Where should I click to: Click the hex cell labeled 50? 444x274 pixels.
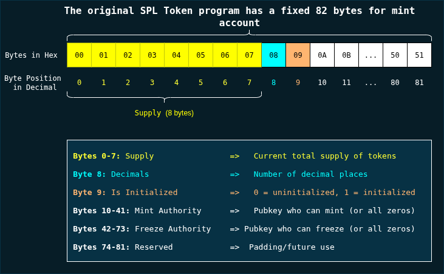[395, 55]
